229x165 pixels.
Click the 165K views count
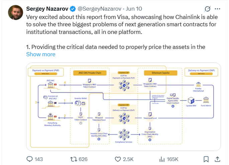[x=173, y=159]
